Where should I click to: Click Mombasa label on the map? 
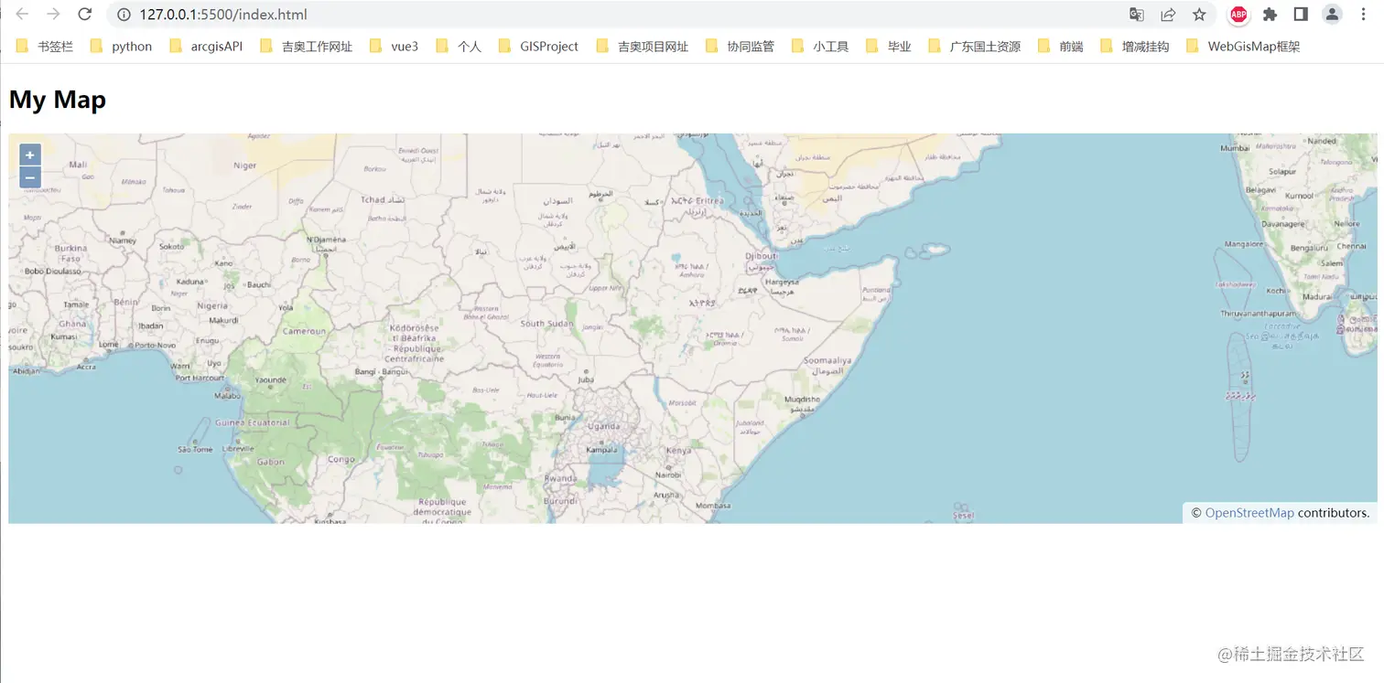coord(713,506)
